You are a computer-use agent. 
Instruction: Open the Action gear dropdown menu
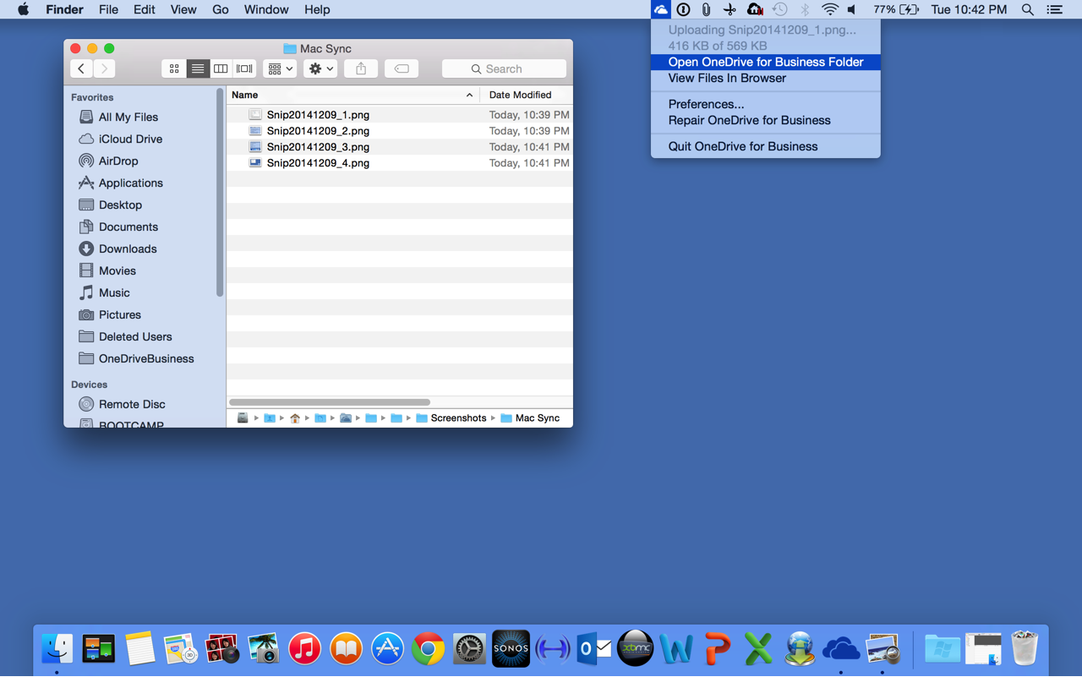tap(320, 69)
